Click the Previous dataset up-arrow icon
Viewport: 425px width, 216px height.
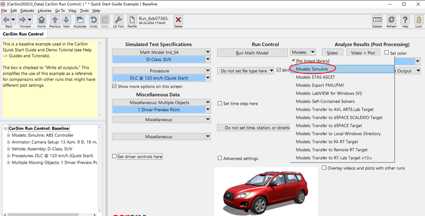click(x=55, y=20)
